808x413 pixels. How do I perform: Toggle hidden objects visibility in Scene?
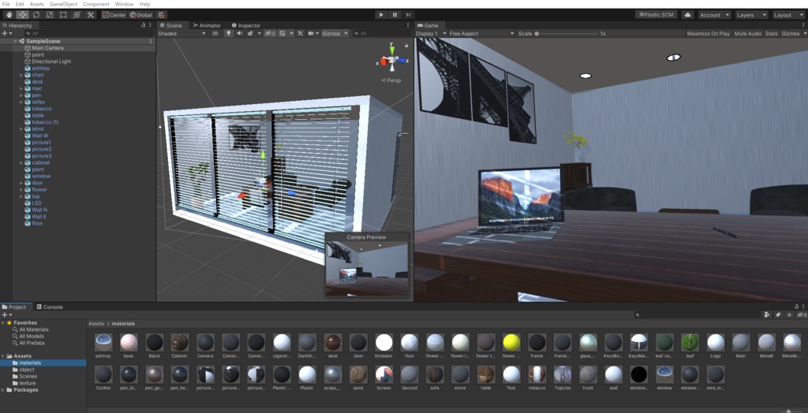click(x=270, y=33)
